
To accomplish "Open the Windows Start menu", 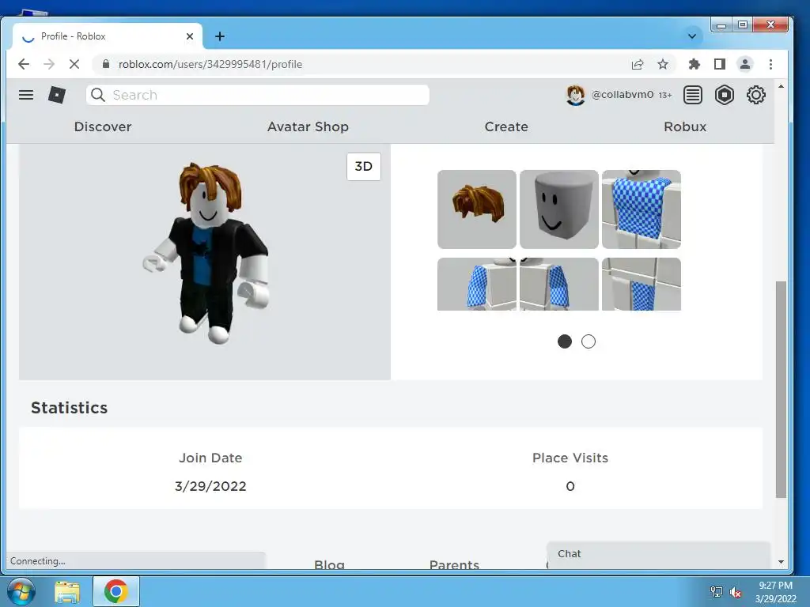I will tap(21, 591).
